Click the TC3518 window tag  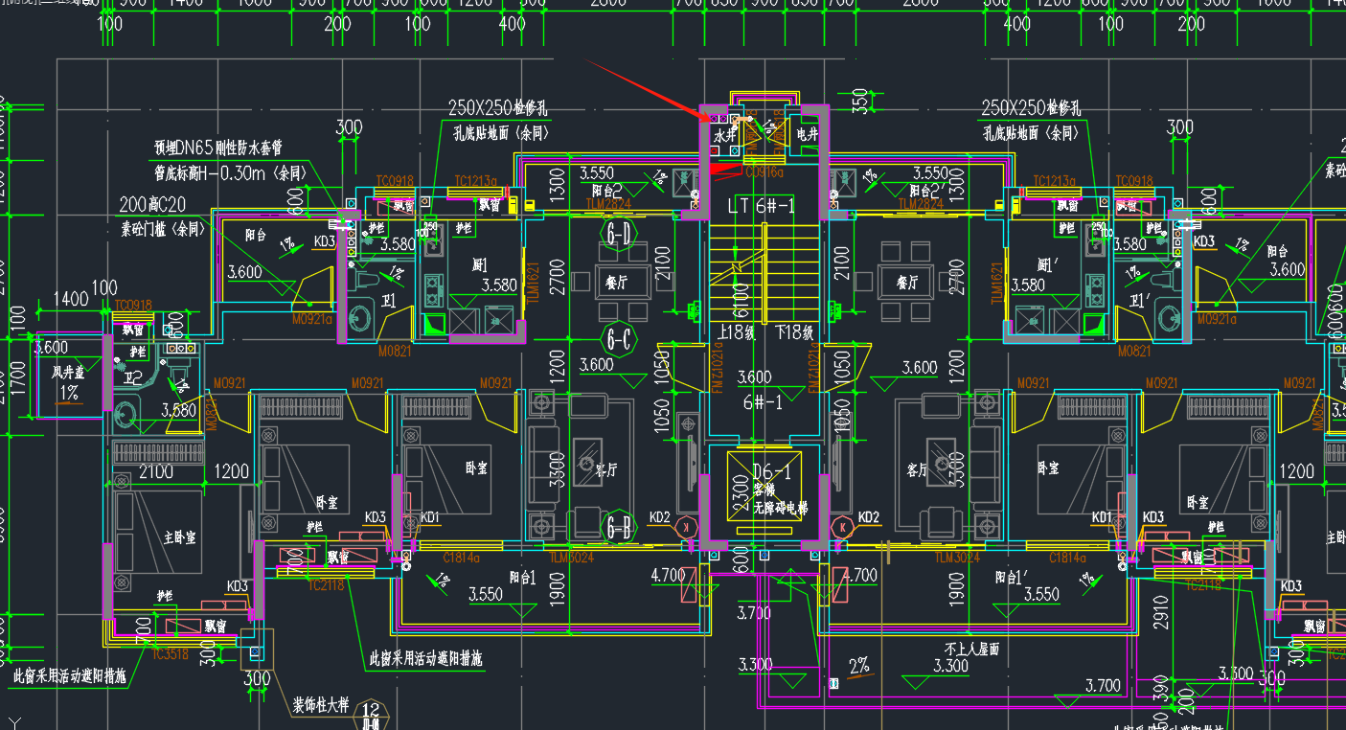click(x=170, y=654)
